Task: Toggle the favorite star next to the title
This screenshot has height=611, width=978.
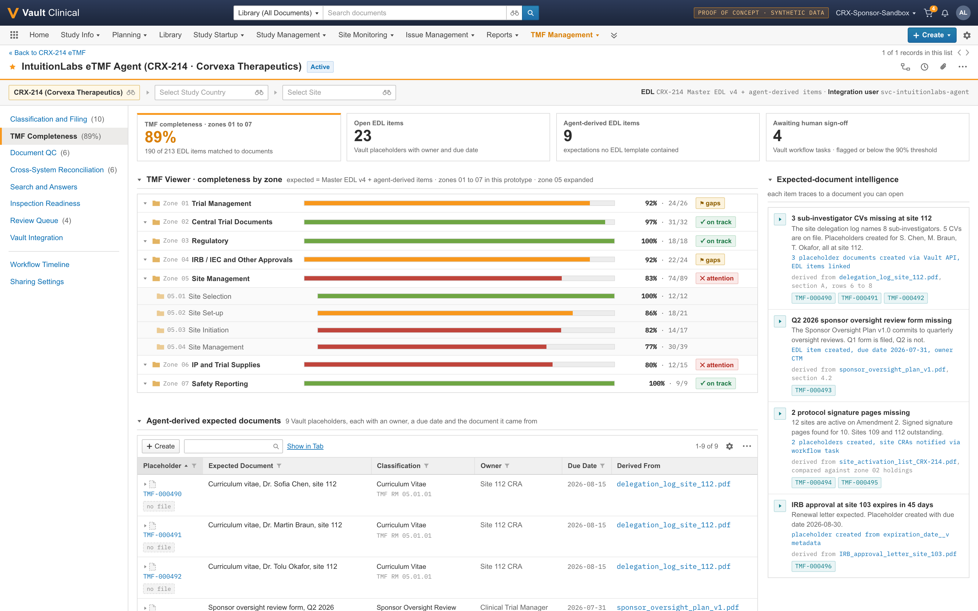Action: point(13,67)
